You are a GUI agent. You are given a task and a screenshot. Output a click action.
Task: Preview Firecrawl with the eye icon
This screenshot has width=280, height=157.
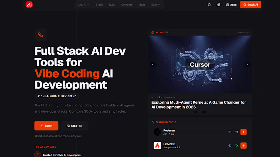click(230, 145)
